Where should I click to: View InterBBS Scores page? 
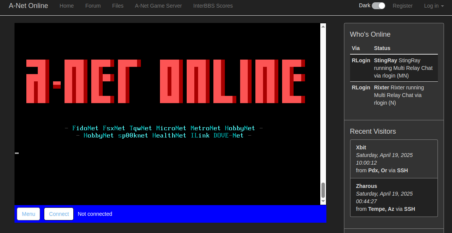coord(213,6)
